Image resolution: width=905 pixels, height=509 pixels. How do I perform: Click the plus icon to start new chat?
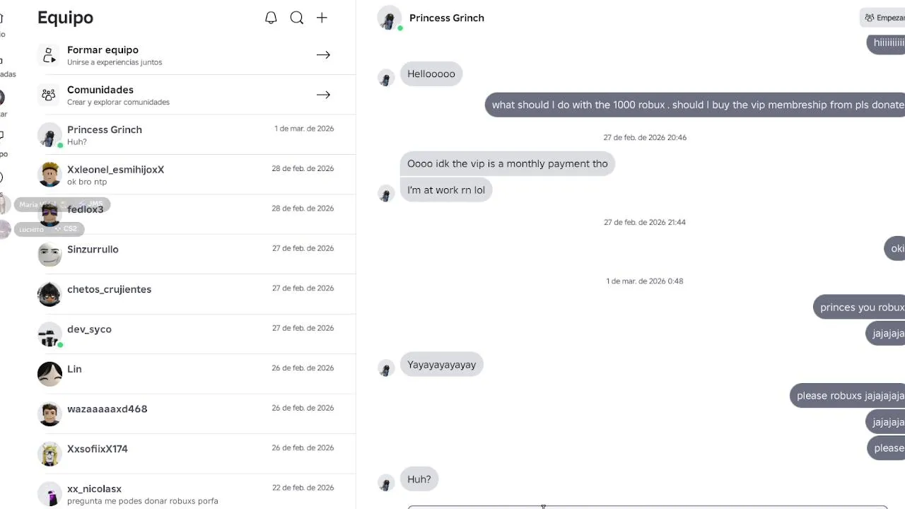[322, 18]
